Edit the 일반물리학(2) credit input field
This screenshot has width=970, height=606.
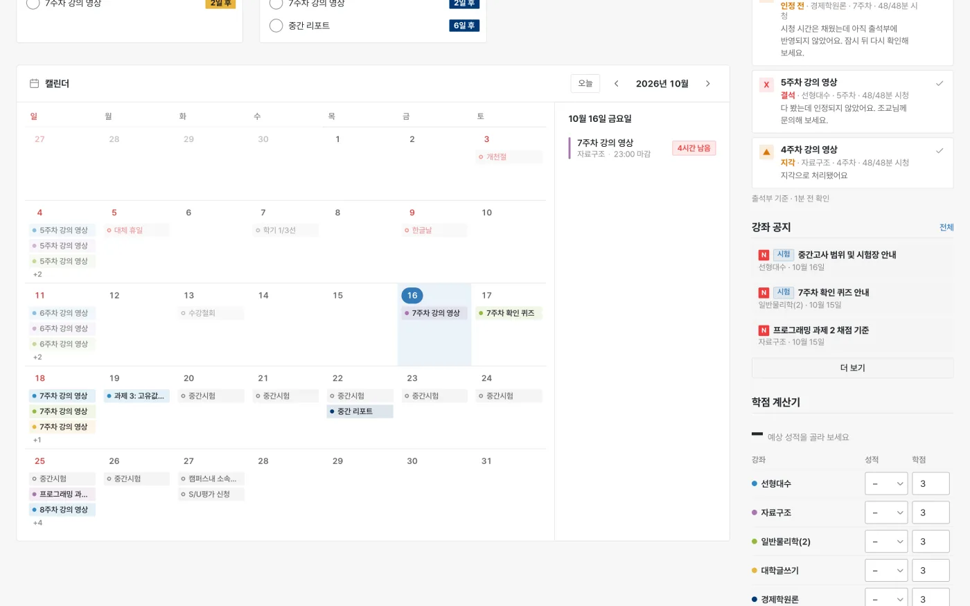(931, 542)
